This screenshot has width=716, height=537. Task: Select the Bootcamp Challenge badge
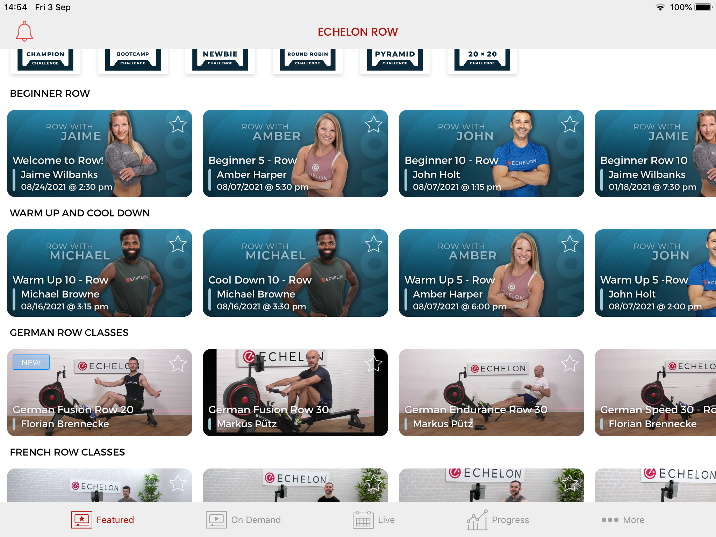point(133,58)
